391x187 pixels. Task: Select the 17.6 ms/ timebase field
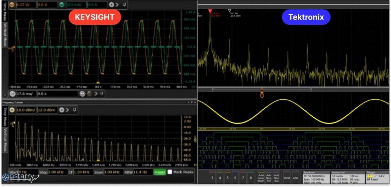pos(26,94)
